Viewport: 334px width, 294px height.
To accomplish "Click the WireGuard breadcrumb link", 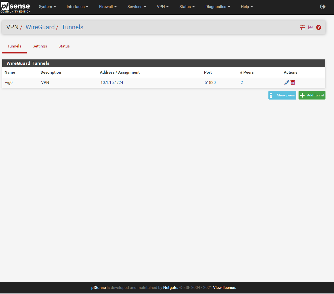I will (x=40, y=27).
